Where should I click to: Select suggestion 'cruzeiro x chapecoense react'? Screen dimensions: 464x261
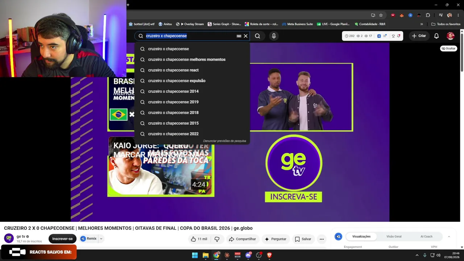click(x=192, y=70)
